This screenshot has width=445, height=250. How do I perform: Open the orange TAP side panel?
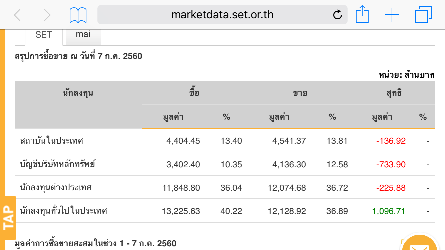pos(8,217)
